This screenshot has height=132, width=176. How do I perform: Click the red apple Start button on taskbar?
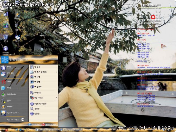click(6, 130)
